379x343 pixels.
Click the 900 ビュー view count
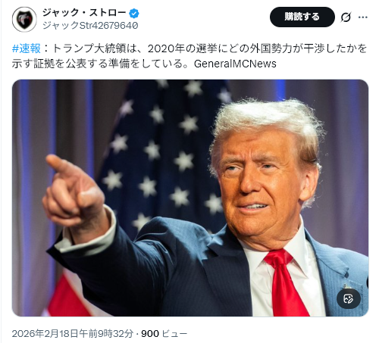[164, 334]
